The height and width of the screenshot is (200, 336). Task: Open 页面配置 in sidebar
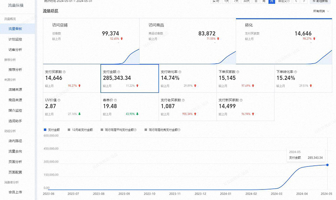(15, 172)
